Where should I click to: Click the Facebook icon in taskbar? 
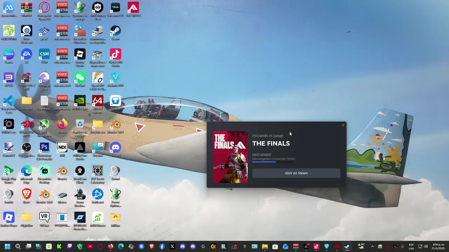[162, 246]
